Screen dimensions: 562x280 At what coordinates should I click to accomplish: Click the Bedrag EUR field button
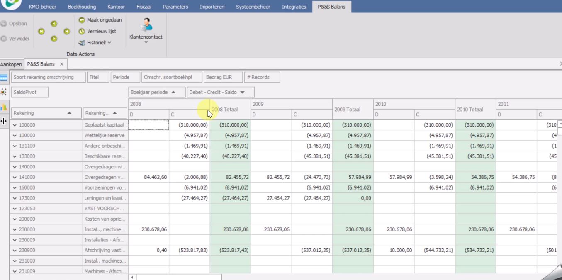click(x=224, y=77)
